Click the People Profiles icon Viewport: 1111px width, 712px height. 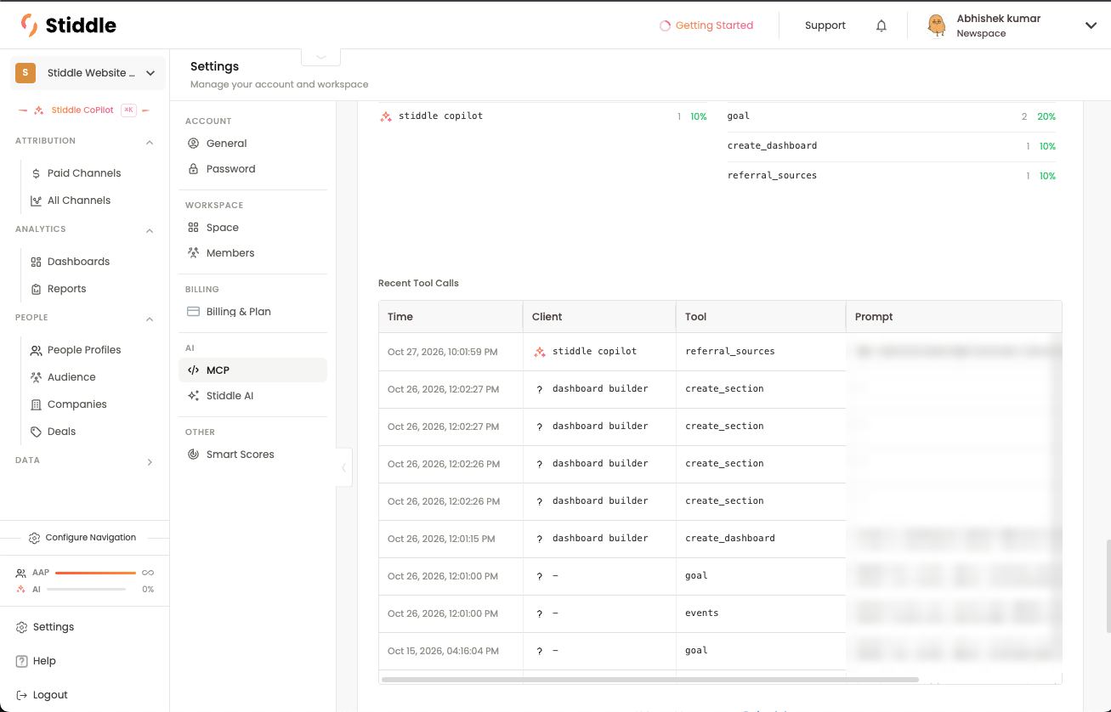click(36, 350)
